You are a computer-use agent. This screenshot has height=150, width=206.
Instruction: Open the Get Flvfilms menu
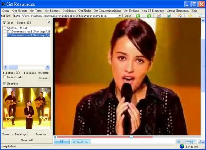click(131, 11)
